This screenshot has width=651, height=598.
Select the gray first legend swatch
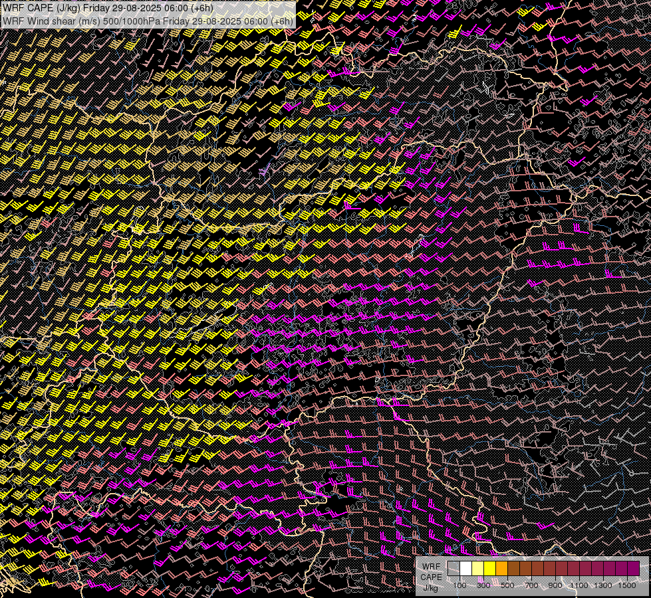[x=454, y=569]
